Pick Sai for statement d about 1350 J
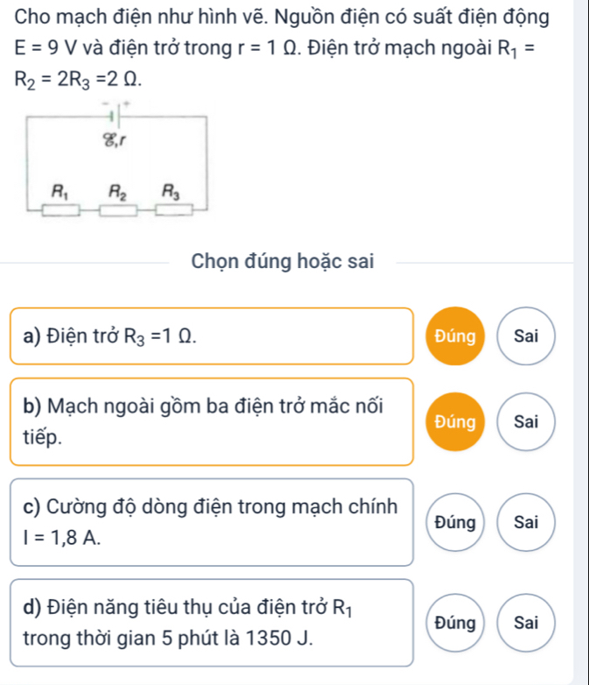Viewport: 589px width, 685px height. point(525,623)
